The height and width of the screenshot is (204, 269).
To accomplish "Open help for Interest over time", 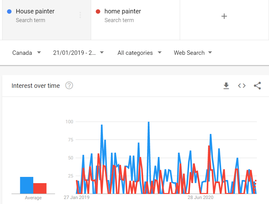I will tap(69, 86).
